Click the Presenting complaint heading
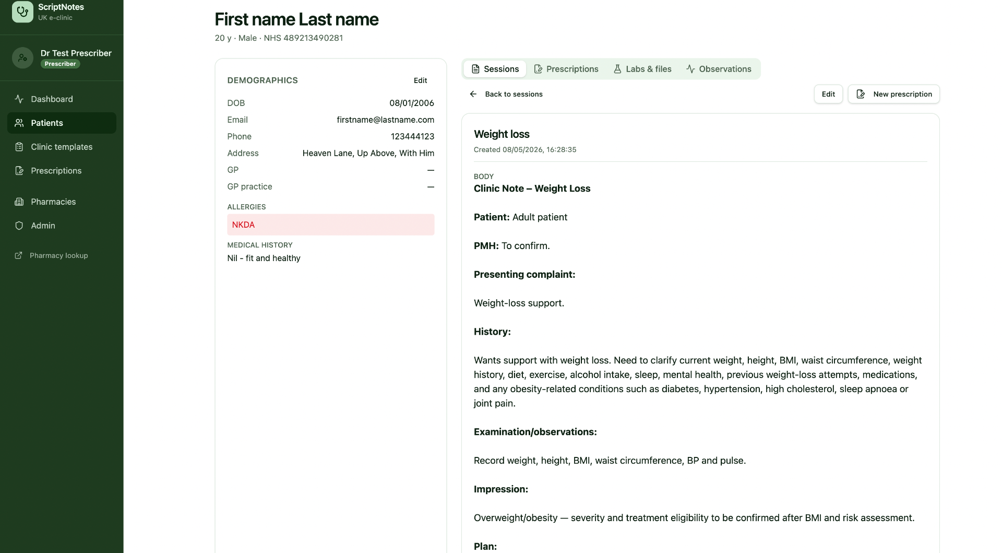Image resolution: width=1002 pixels, height=553 pixels. click(x=524, y=275)
